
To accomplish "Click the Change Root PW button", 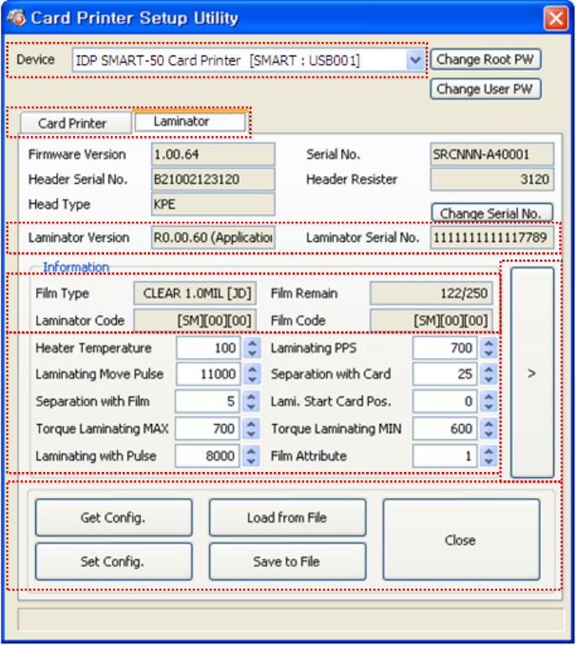I will pos(485,60).
